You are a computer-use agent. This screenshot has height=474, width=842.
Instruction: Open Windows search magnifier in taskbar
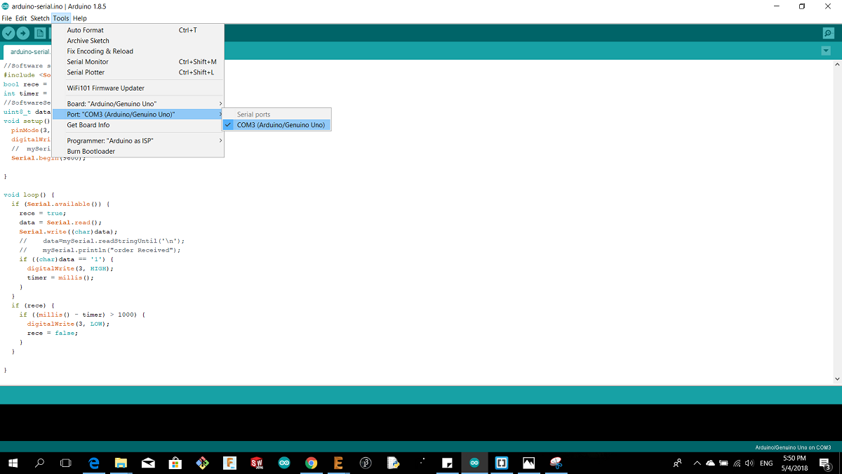39,463
